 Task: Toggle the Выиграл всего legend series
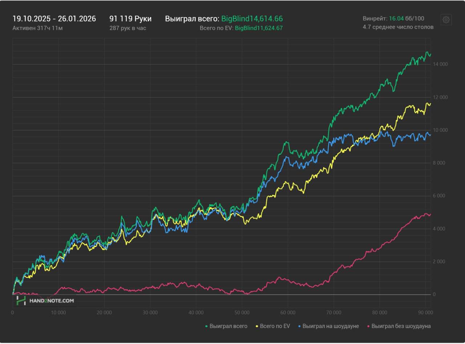[228, 326]
